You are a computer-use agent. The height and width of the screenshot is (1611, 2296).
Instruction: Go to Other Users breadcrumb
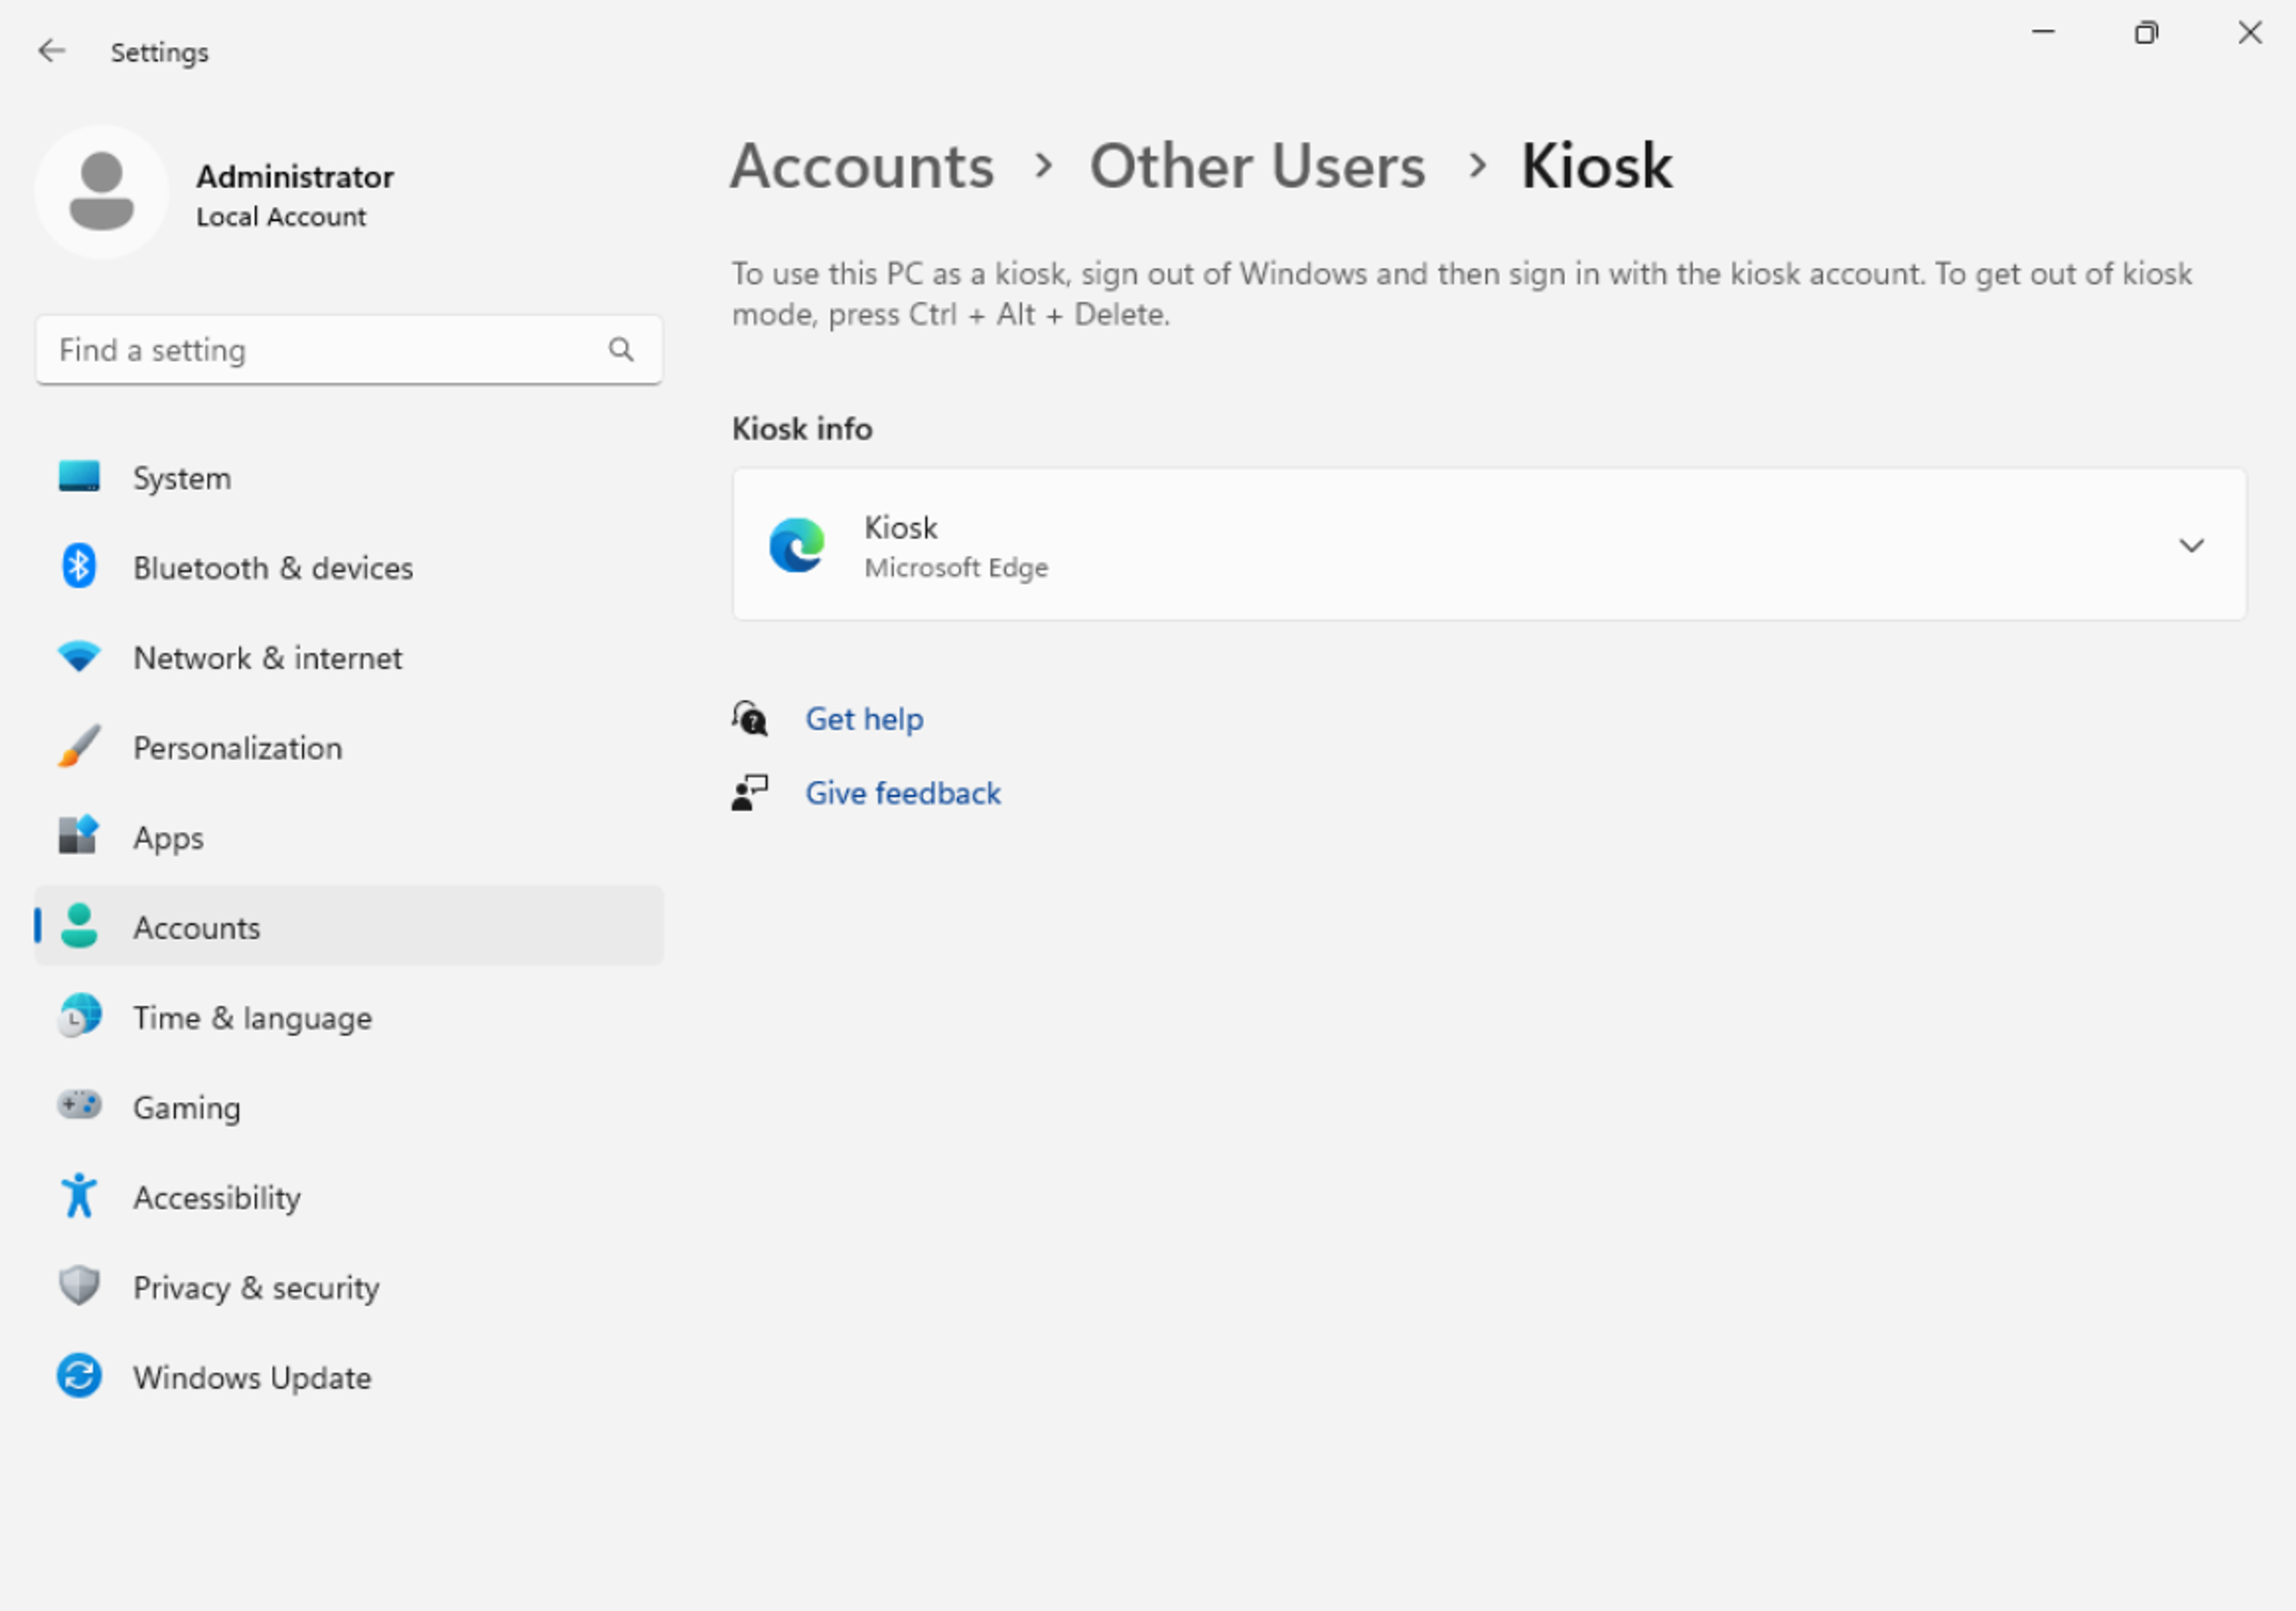click(1257, 165)
